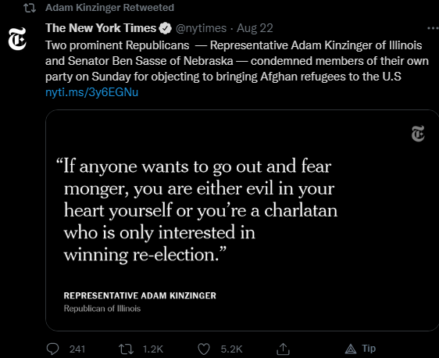439x358 pixels.
Task: Like the tweet with heart icon
Action: point(204,349)
